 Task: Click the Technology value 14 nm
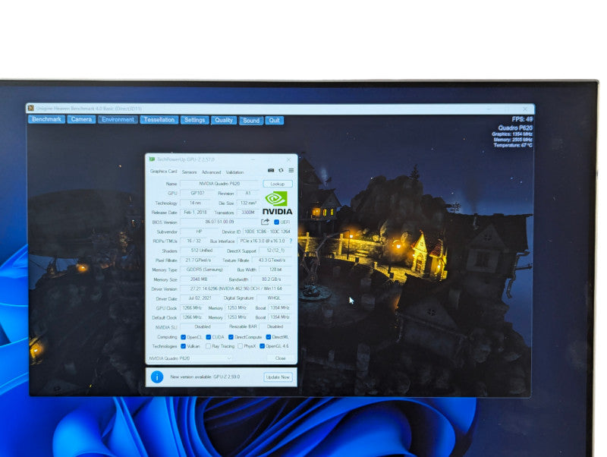coord(195,203)
